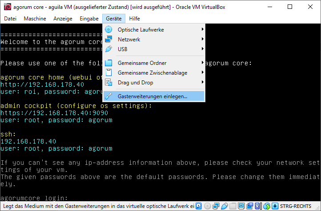
Task: Choose Optische Laufwerke menu entry
Action: 154,30
